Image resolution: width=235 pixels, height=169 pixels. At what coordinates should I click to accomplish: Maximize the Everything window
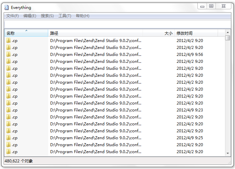pos(211,6)
